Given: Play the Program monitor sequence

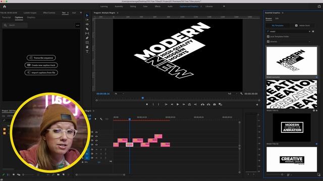Looking at the screenshot, I should tap(178, 105).
